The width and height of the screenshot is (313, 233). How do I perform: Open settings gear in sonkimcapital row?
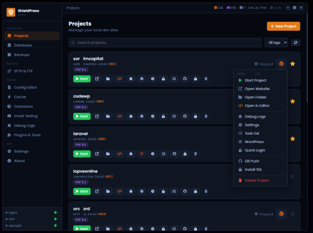152,79
